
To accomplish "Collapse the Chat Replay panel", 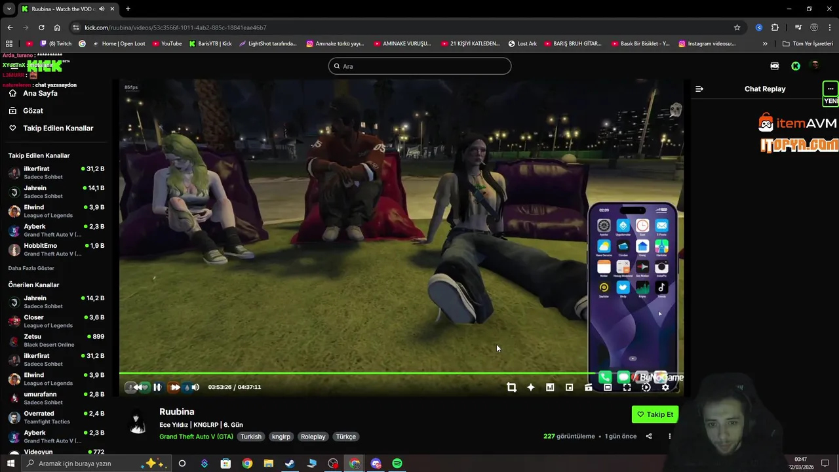I will 699,89.
